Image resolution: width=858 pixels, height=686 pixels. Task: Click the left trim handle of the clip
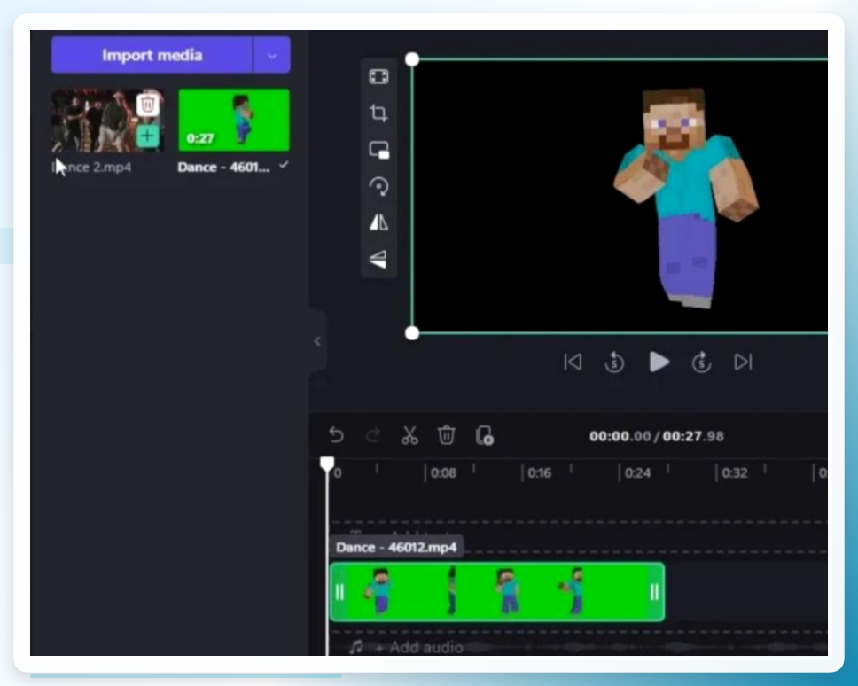[339, 592]
